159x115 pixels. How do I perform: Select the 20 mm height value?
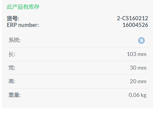click(138, 81)
